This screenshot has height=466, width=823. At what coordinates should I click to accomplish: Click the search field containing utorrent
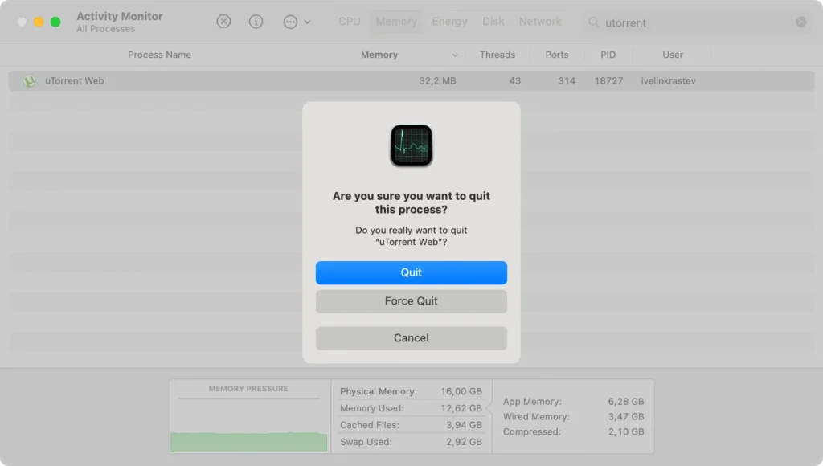pyautogui.click(x=697, y=22)
